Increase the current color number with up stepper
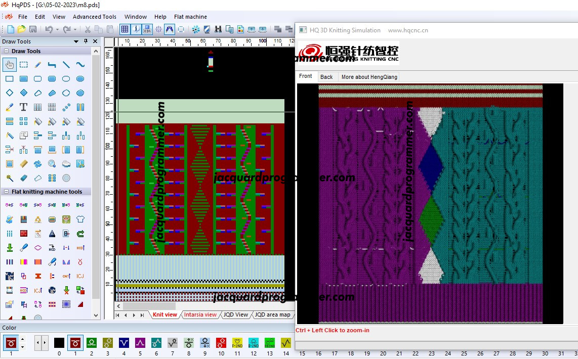 pyautogui.click(x=22, y=339)
